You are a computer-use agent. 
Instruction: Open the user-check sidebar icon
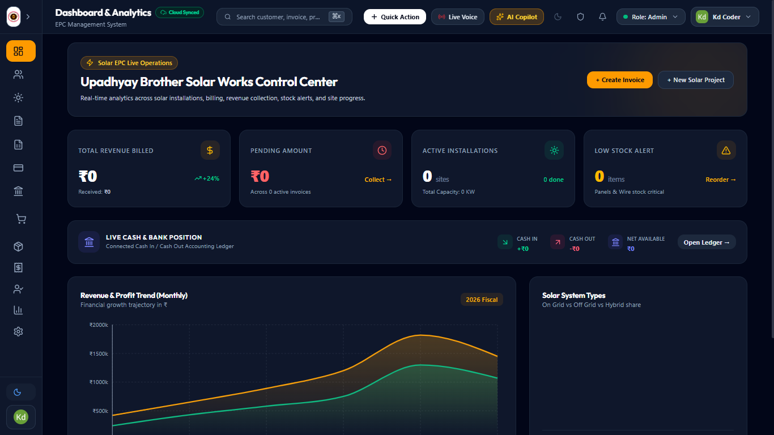click(18, 289)
